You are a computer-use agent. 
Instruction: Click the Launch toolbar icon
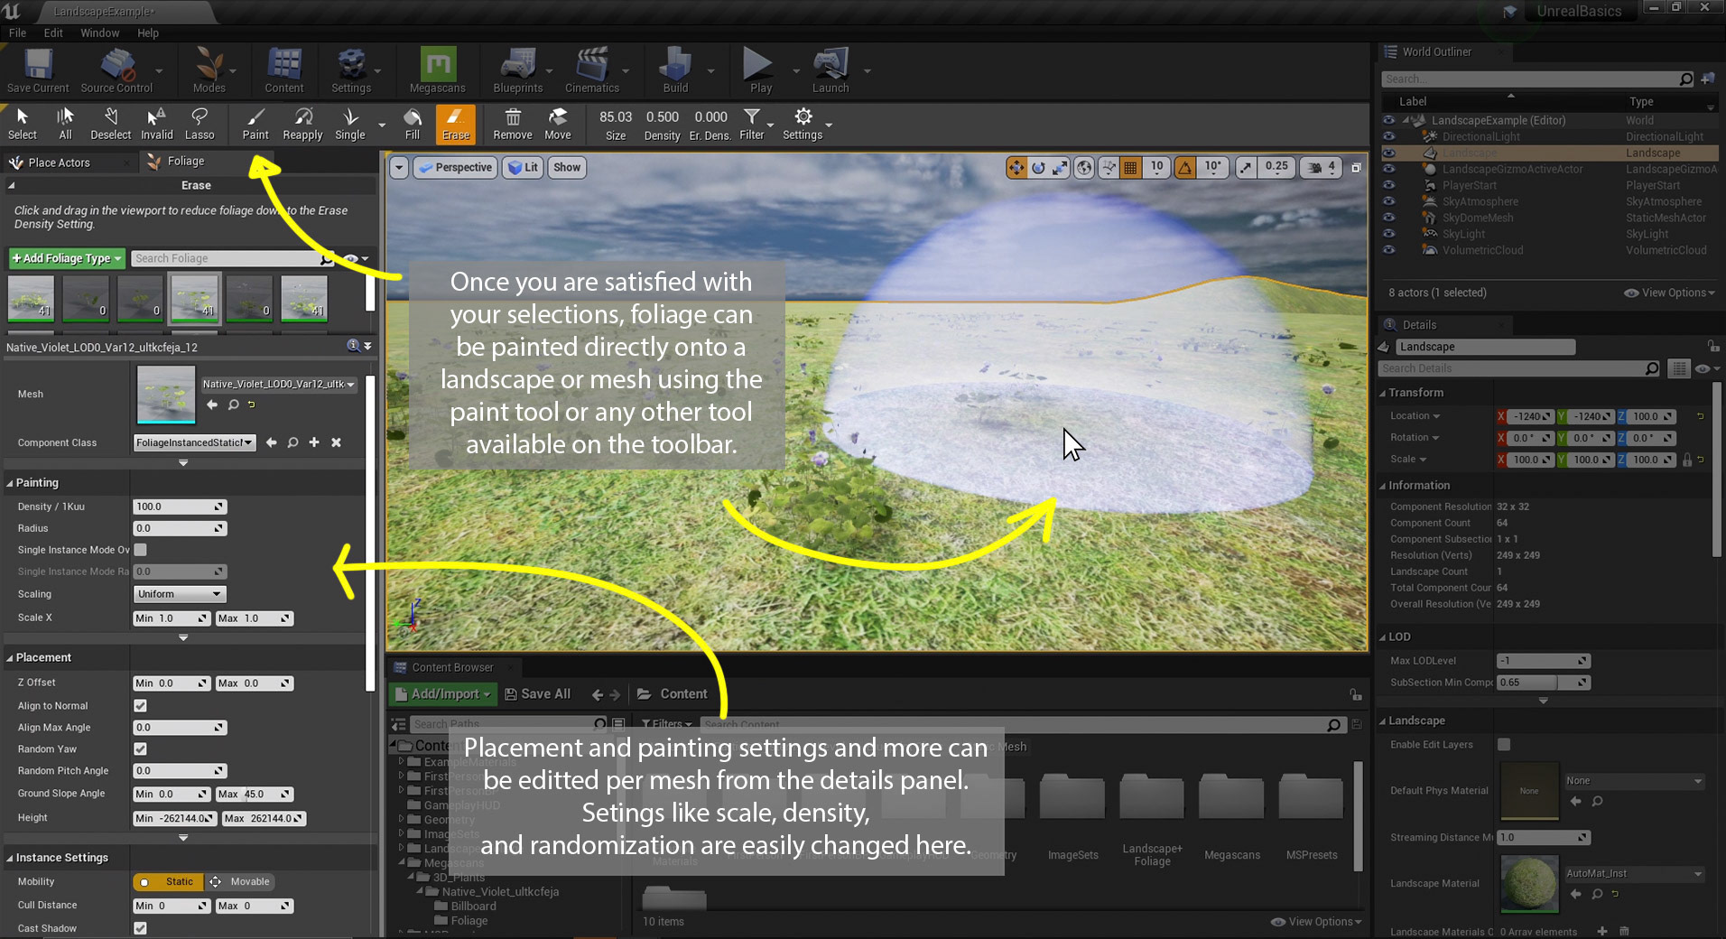click(831, 70)
